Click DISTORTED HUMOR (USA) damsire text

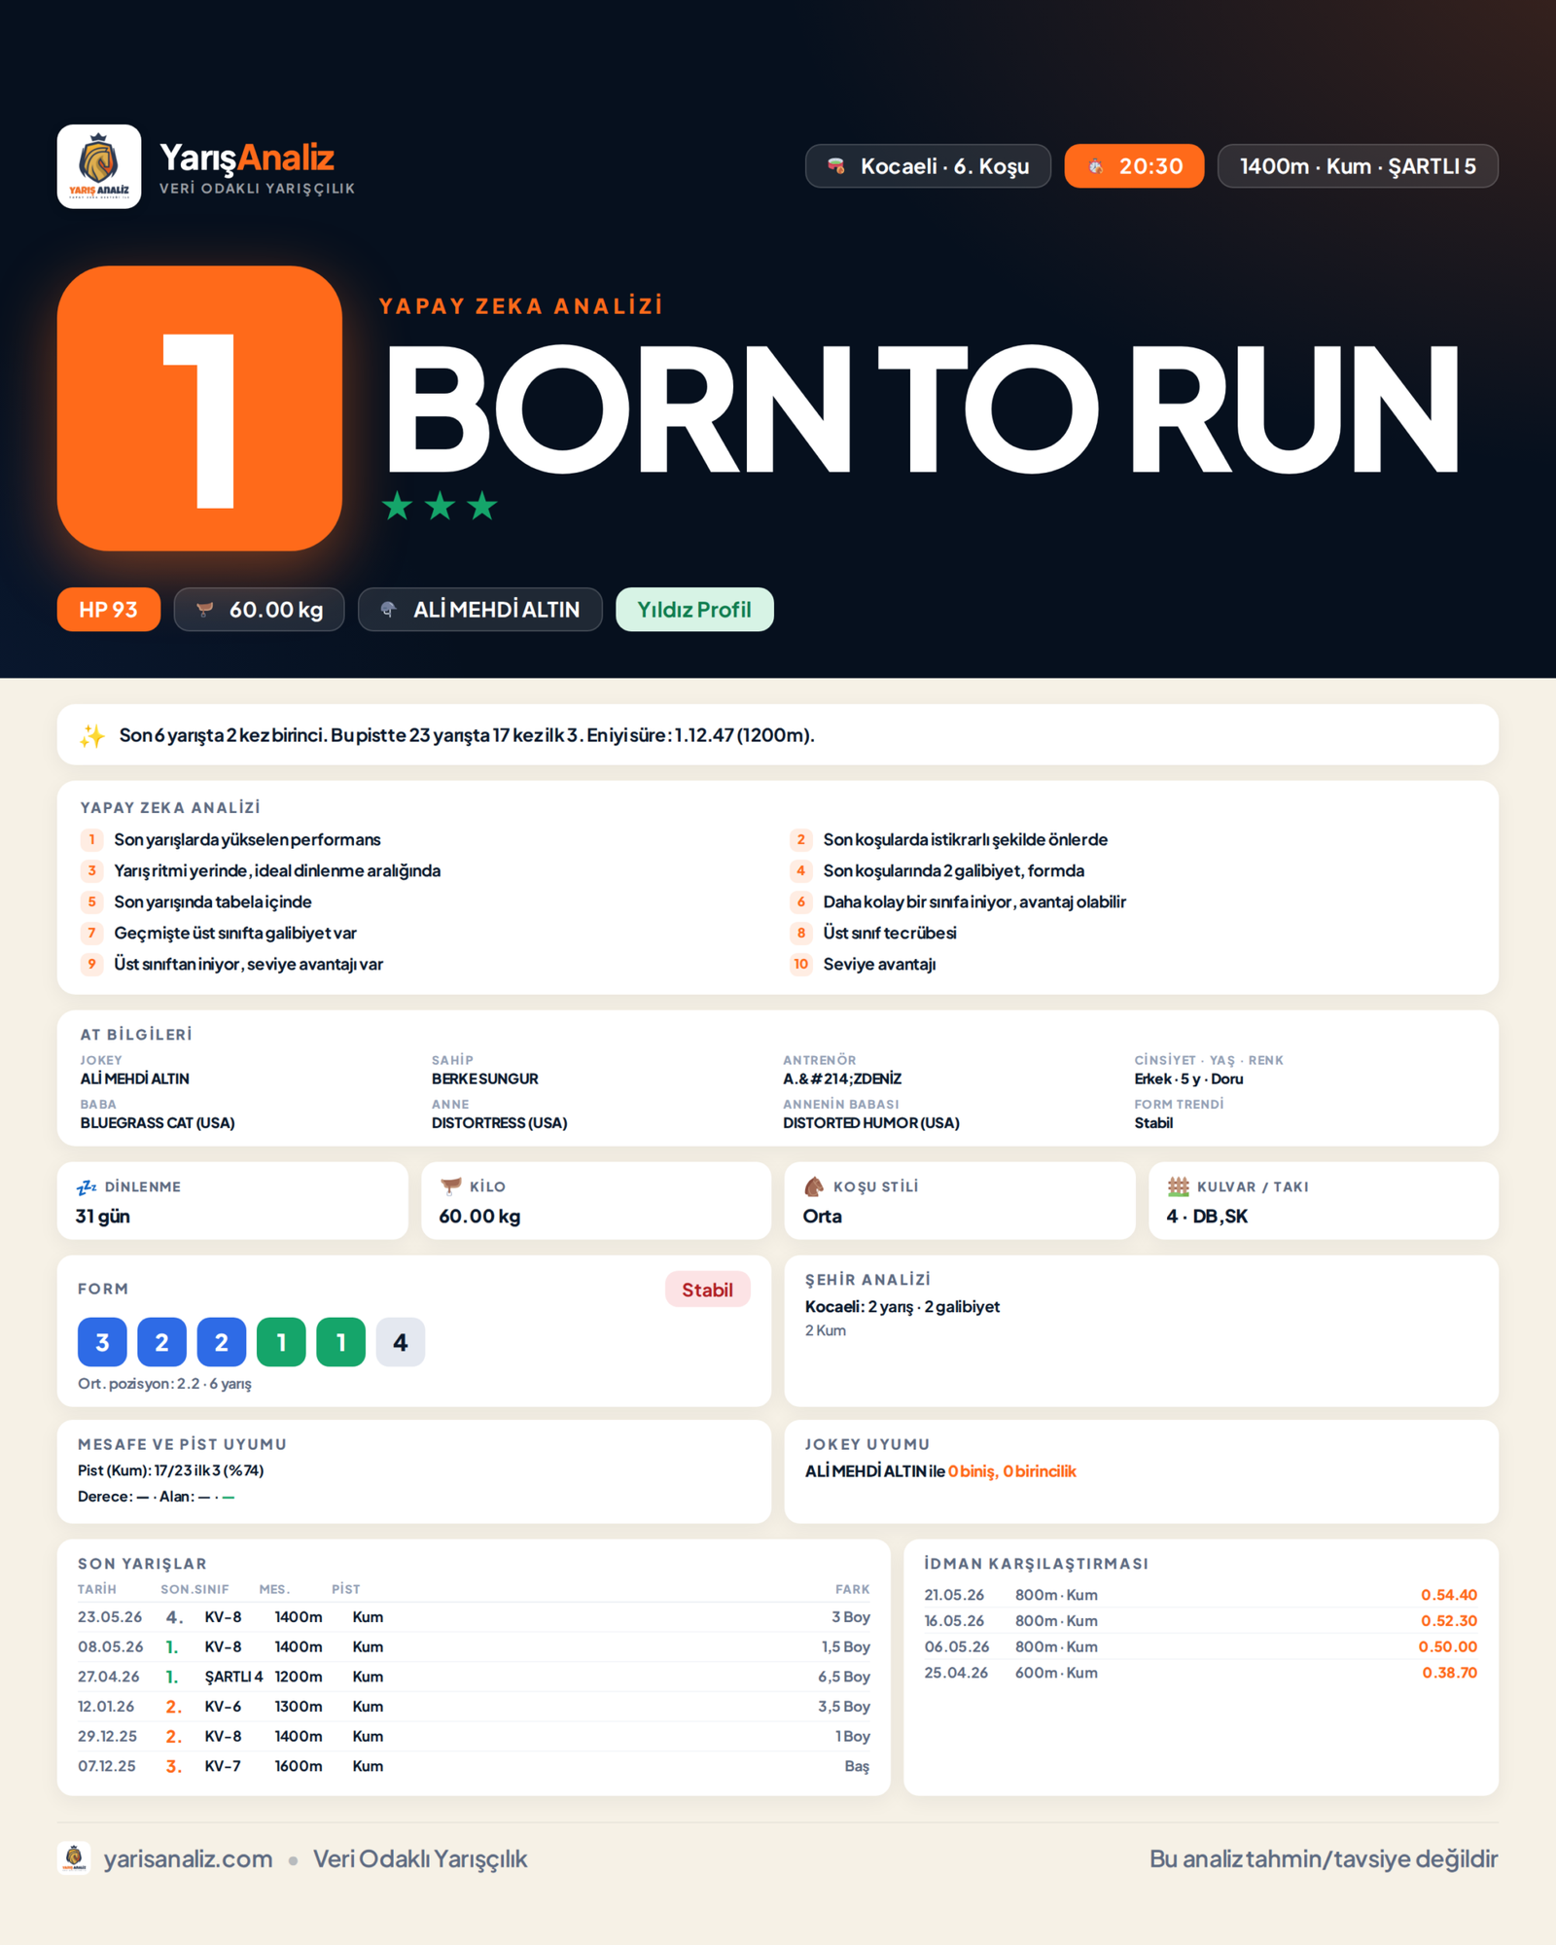(870, 1122)
